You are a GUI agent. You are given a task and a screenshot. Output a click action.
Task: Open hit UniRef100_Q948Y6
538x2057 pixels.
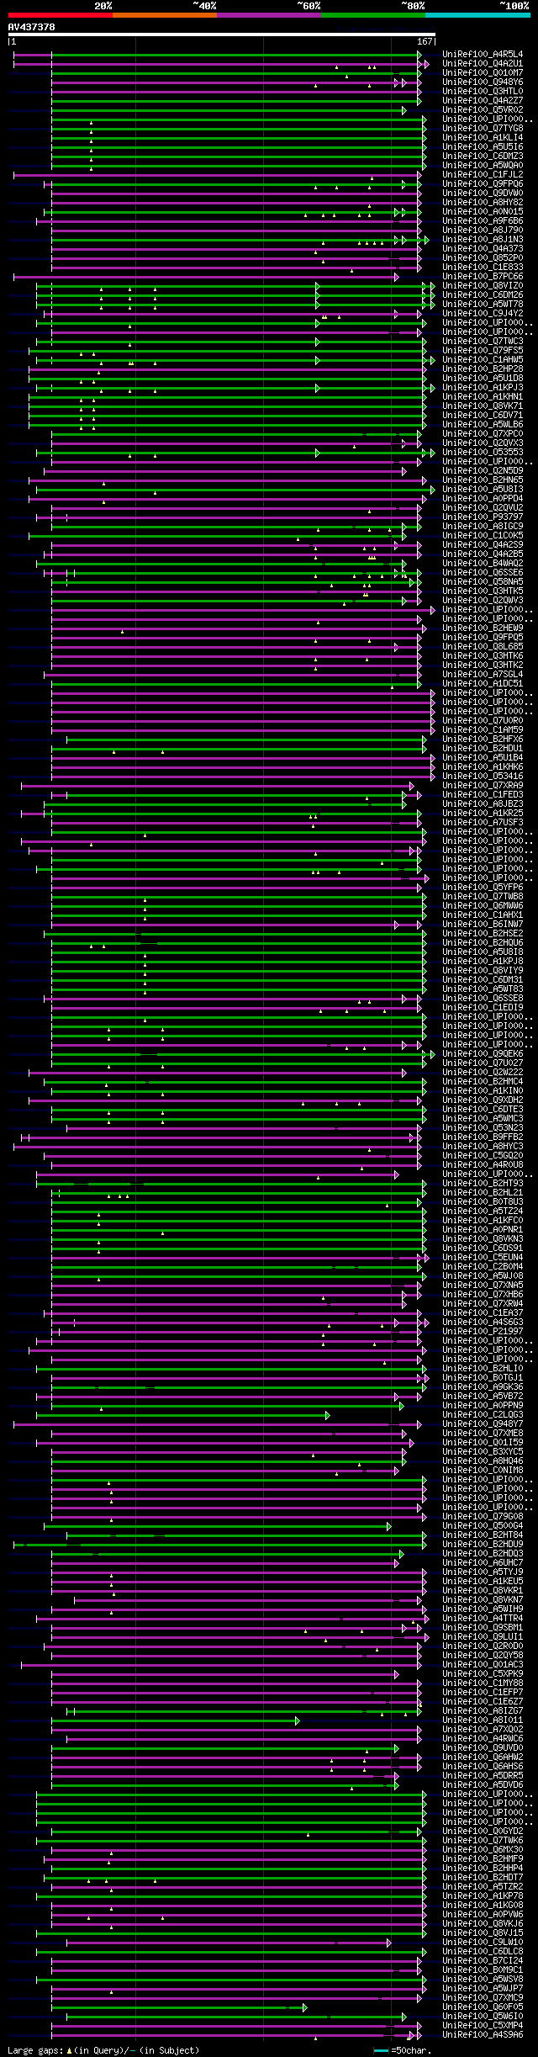tap(483, 82)
